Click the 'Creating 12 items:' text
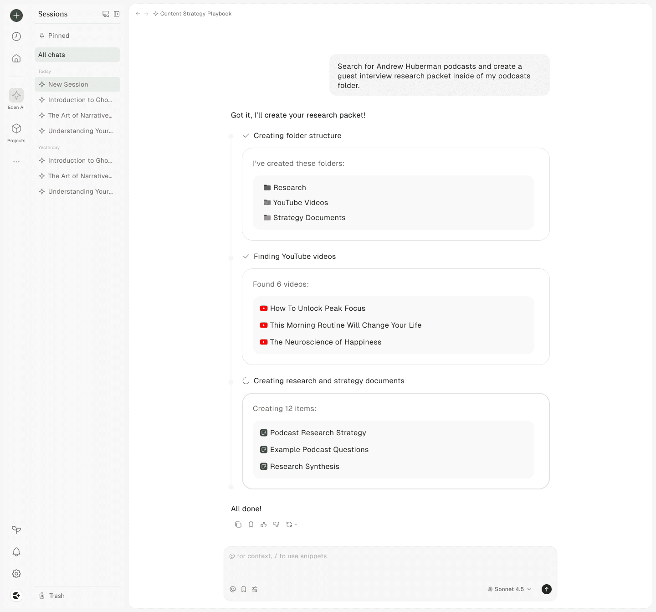This screenshot has width=656, height=612. tap(285, 409)
